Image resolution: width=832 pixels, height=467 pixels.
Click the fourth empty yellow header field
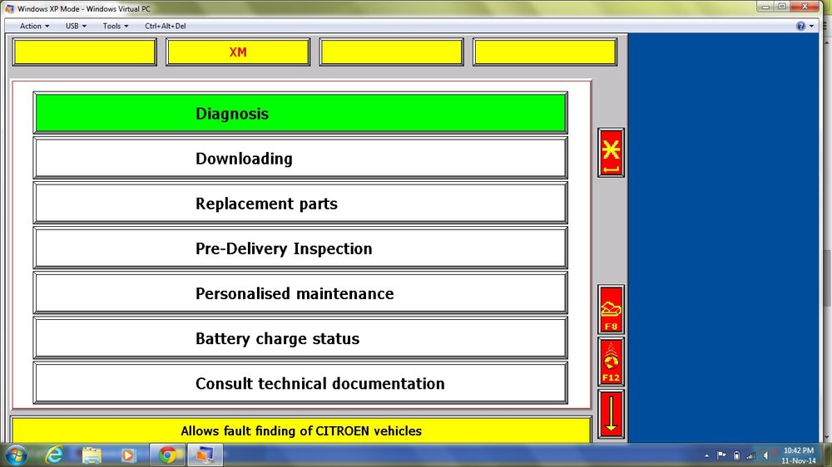tap(544, 52)
